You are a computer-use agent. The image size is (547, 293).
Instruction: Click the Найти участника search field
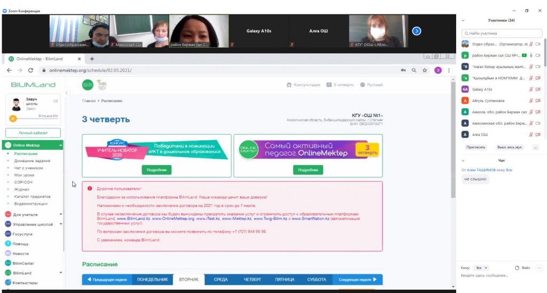pyautogui.click(x=502, y=34)
